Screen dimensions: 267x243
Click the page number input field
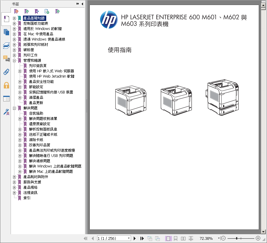click(x=112, y=238)
